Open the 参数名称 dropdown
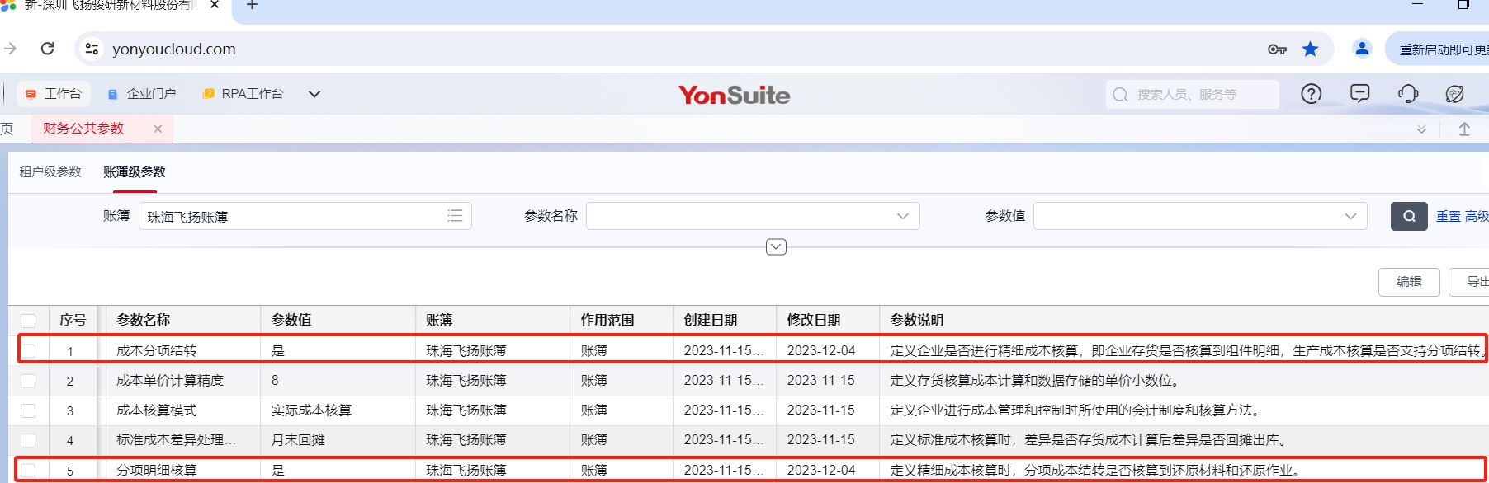Viewport: 1489px width, 483px height. (753, 216)
